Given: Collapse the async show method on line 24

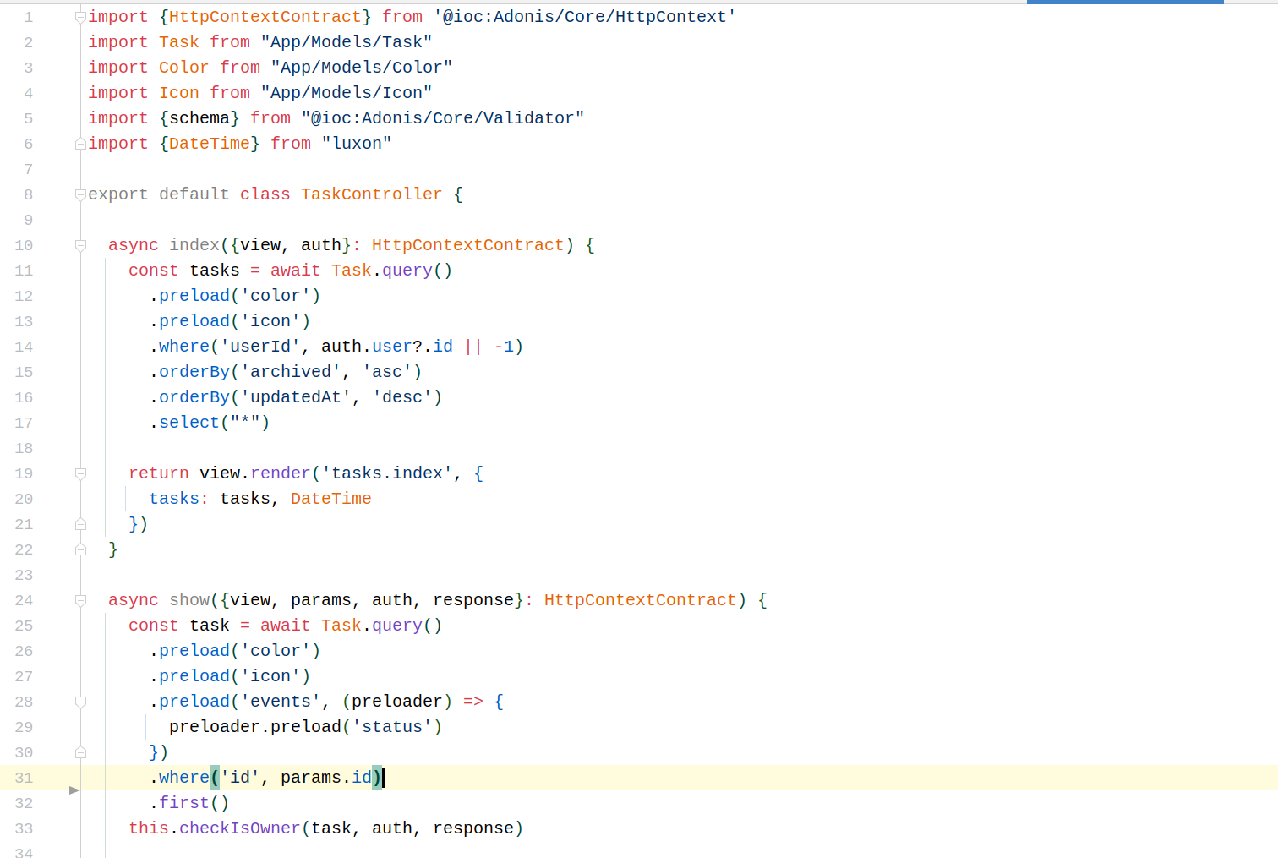Looking at the screenshot, I should click(80, 600).
